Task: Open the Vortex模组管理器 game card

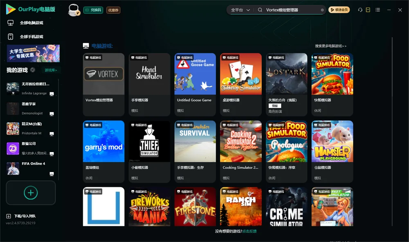Action: coord(103,85)
